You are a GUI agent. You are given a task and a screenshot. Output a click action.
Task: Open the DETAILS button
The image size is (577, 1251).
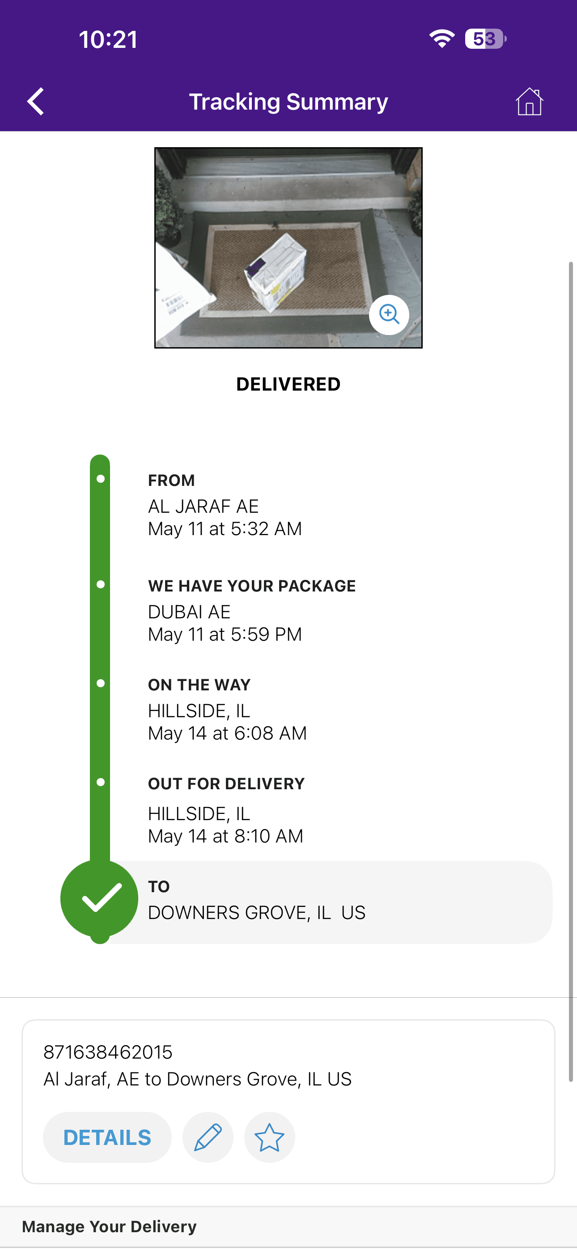(107, 1137)
